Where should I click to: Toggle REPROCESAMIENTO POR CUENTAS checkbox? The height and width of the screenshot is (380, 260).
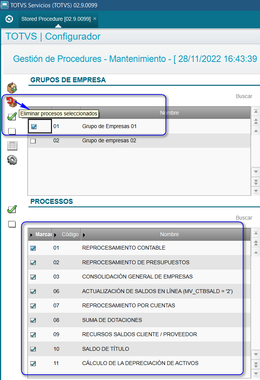33,306
